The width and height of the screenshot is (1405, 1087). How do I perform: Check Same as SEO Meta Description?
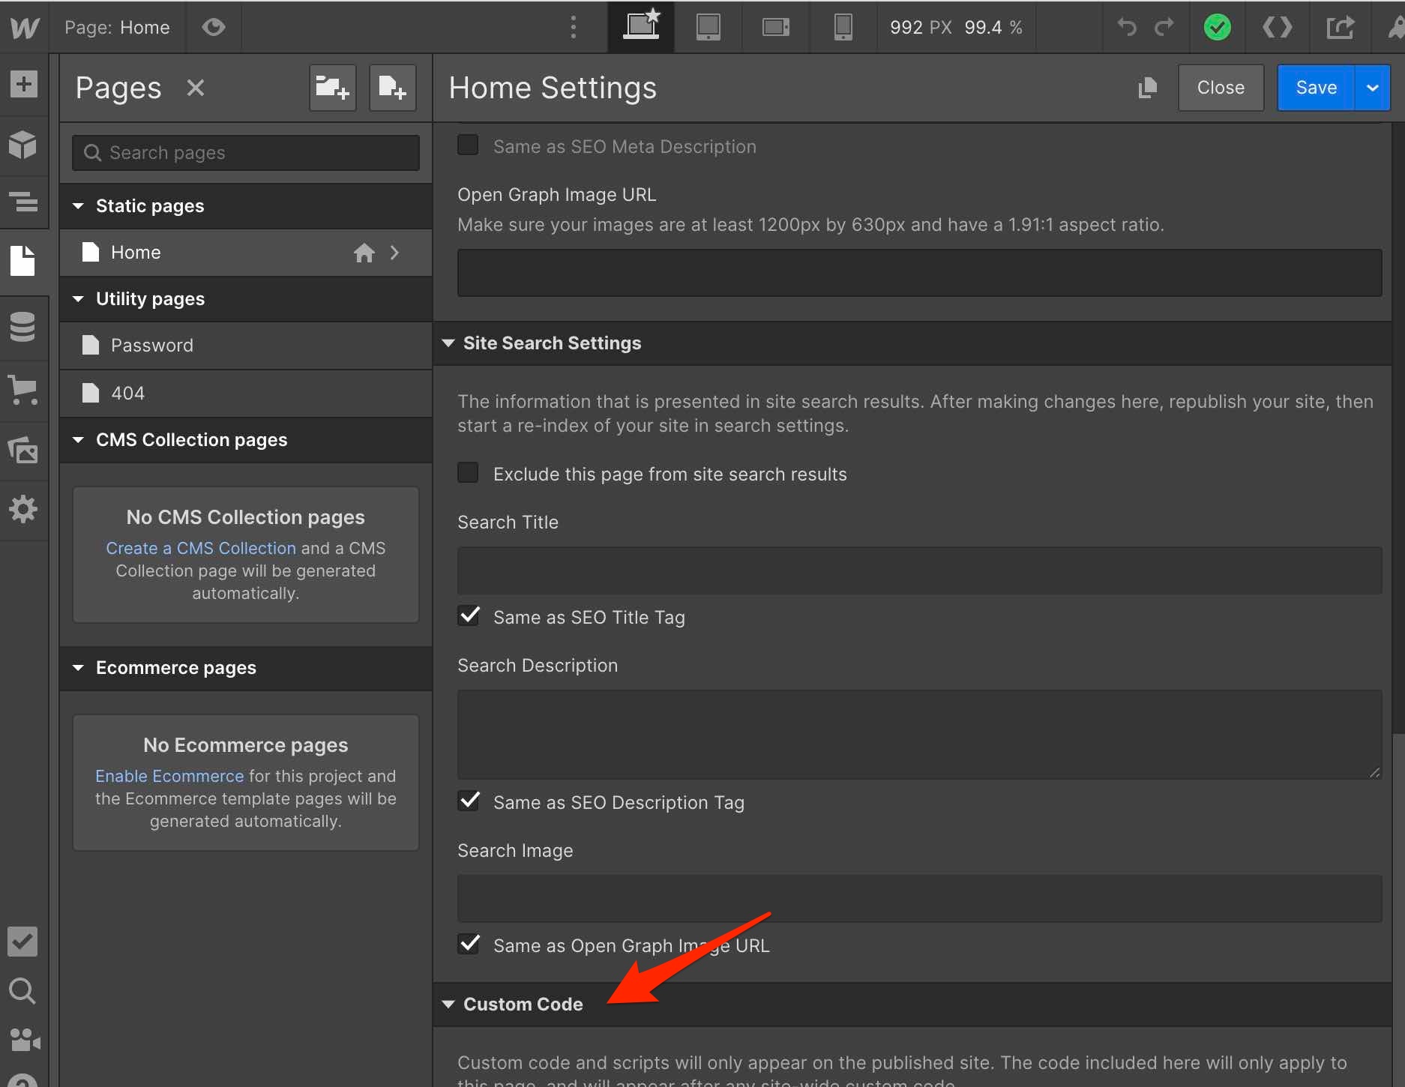click(468, 145)
